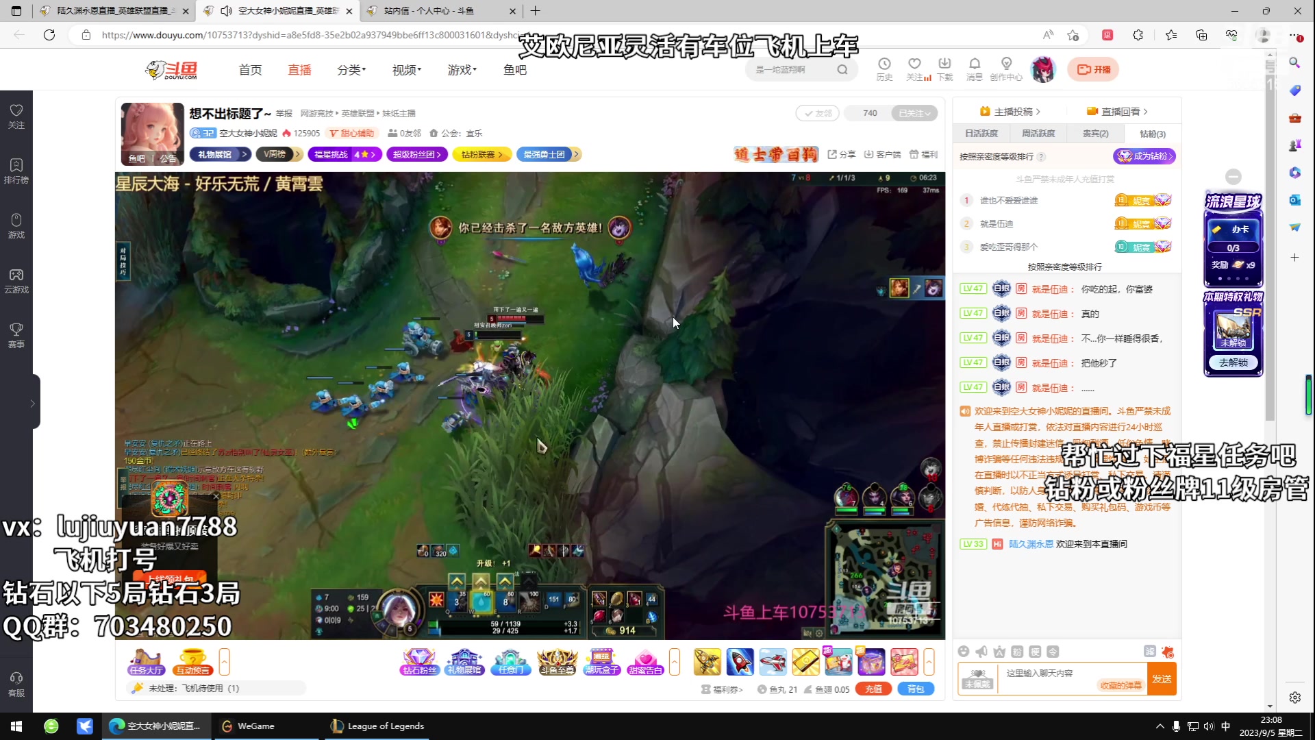Click the megaphone icon in chat toolbar
The width and height of the screenshot is (1315, 740).
coord(981,652)
